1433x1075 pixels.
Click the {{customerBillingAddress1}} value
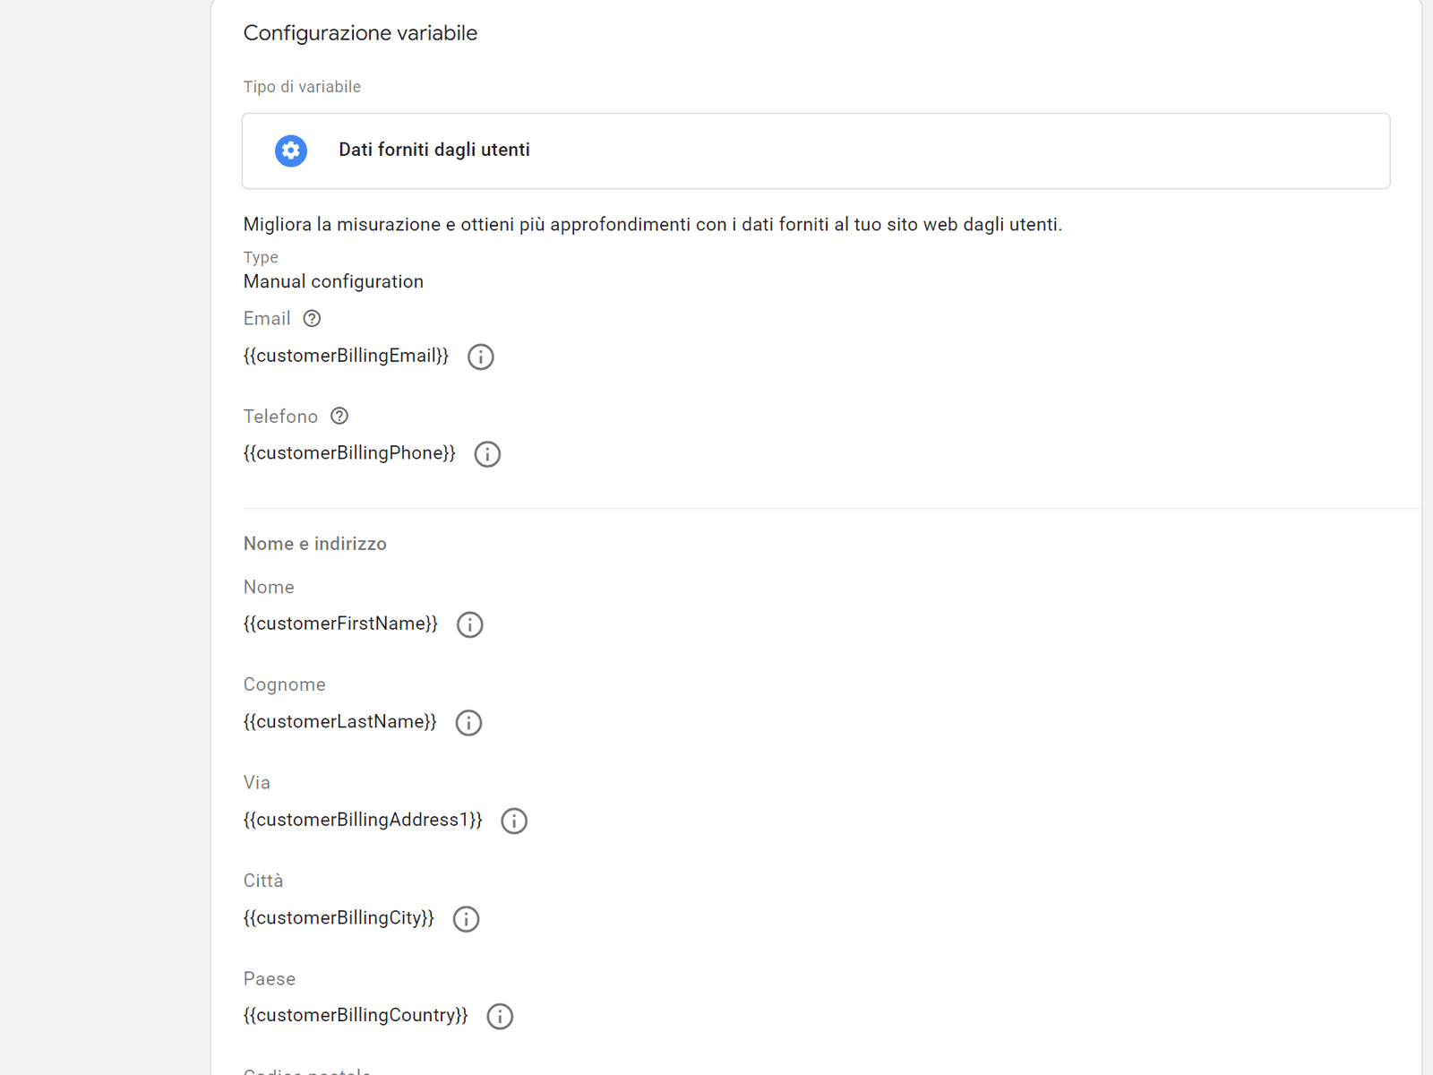coord(363,820)
